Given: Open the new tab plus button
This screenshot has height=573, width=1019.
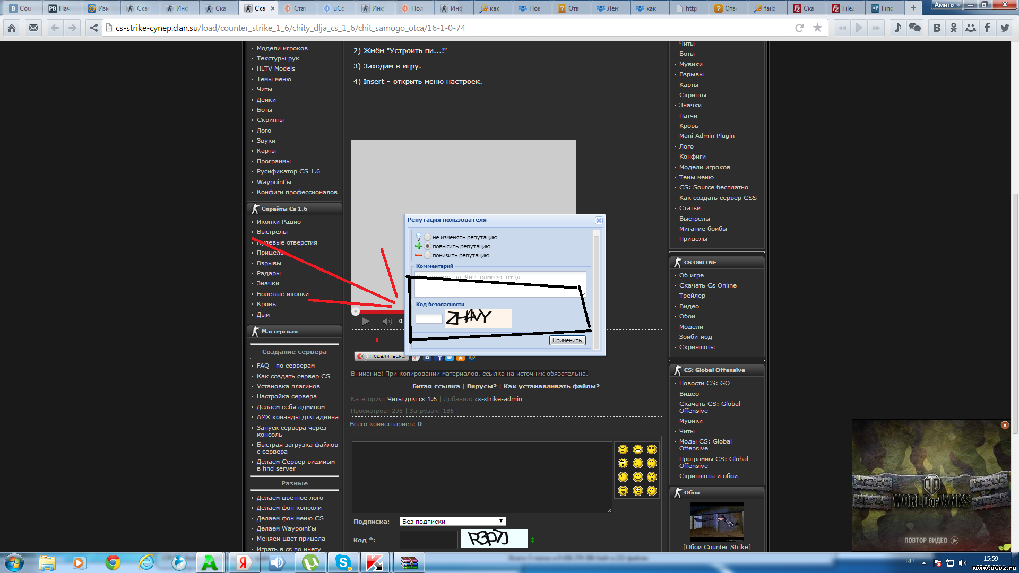Looking at the screenshot, I should [x=913, y=8].
